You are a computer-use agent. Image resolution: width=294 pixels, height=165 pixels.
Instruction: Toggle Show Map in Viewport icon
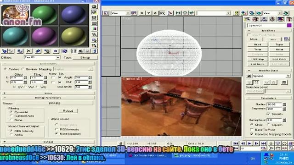[65, 51]
